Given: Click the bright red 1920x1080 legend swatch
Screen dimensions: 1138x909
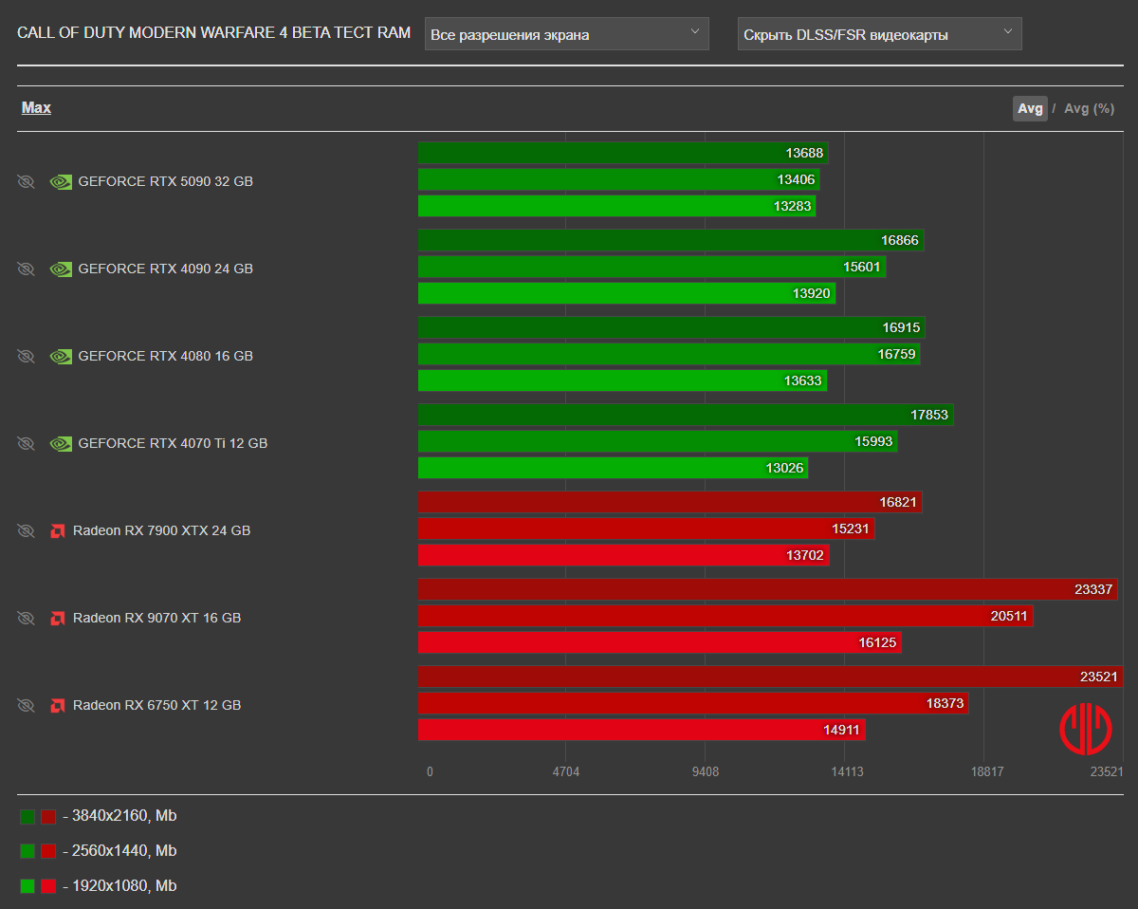Looking at the screenshot, I should pyautogui.click(x=48, y=886).
